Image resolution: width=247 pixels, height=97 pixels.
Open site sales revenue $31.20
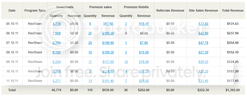203,71
